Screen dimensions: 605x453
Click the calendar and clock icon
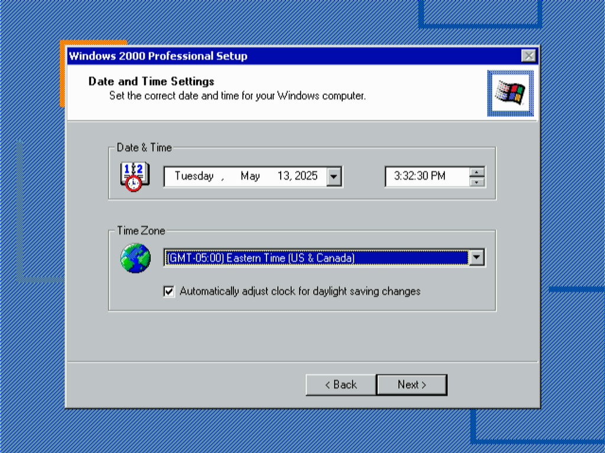pyautogui.click(x=135, y=177)
